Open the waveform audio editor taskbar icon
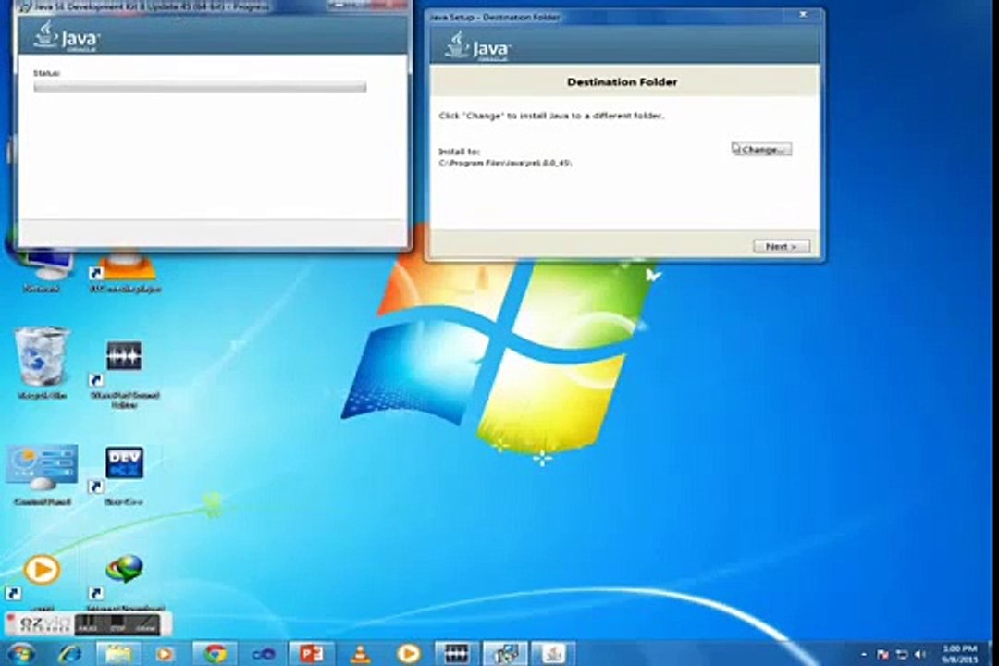999x666 pixels. point(456,654)
